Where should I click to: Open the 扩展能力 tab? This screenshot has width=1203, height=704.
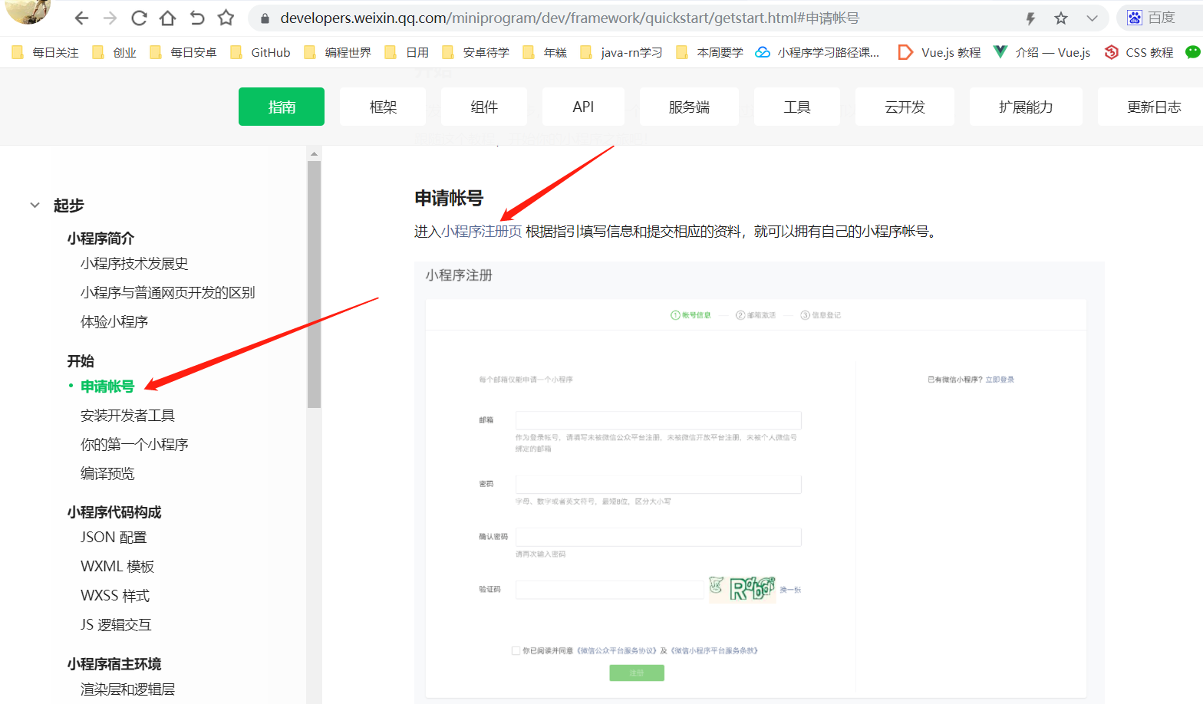click(x=1026, y=107)
